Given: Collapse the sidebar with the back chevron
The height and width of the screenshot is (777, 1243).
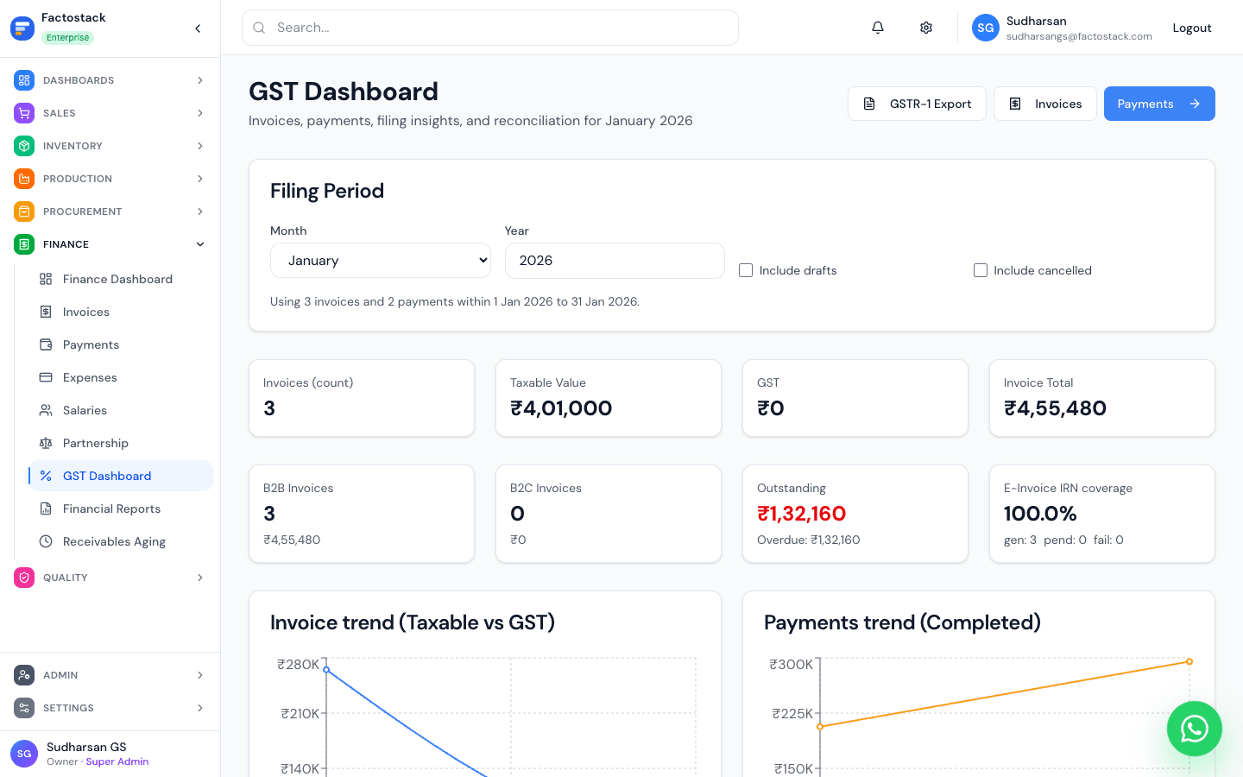Looking at the screenshot, I should [x=198, y=28].
